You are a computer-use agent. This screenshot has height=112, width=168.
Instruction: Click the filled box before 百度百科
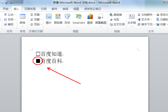(x=38, y=61)
